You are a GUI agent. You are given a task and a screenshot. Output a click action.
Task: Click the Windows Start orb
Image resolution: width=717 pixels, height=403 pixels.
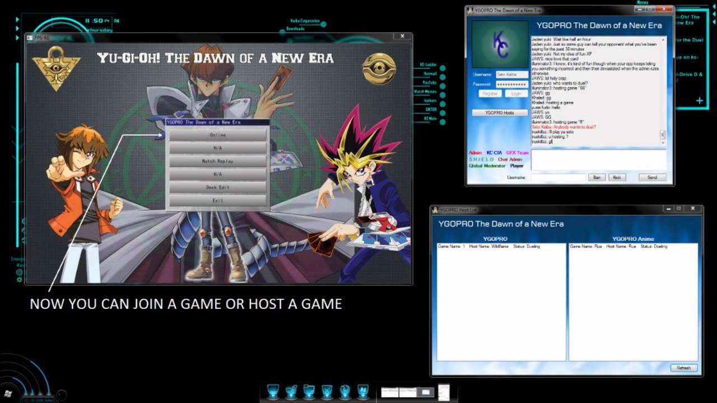tap(8, 393)
